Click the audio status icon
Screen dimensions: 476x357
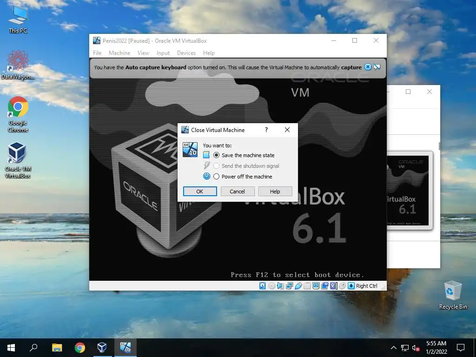click(x=280, y=286)
